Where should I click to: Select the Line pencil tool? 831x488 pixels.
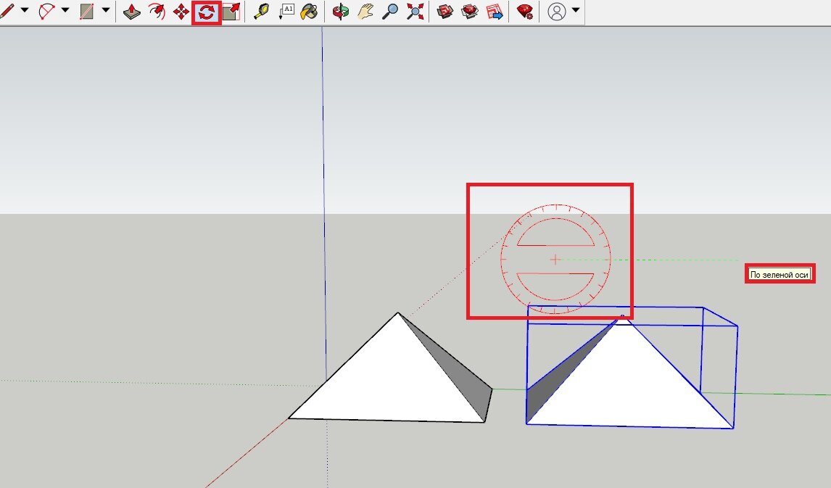[x=7, y=11]
